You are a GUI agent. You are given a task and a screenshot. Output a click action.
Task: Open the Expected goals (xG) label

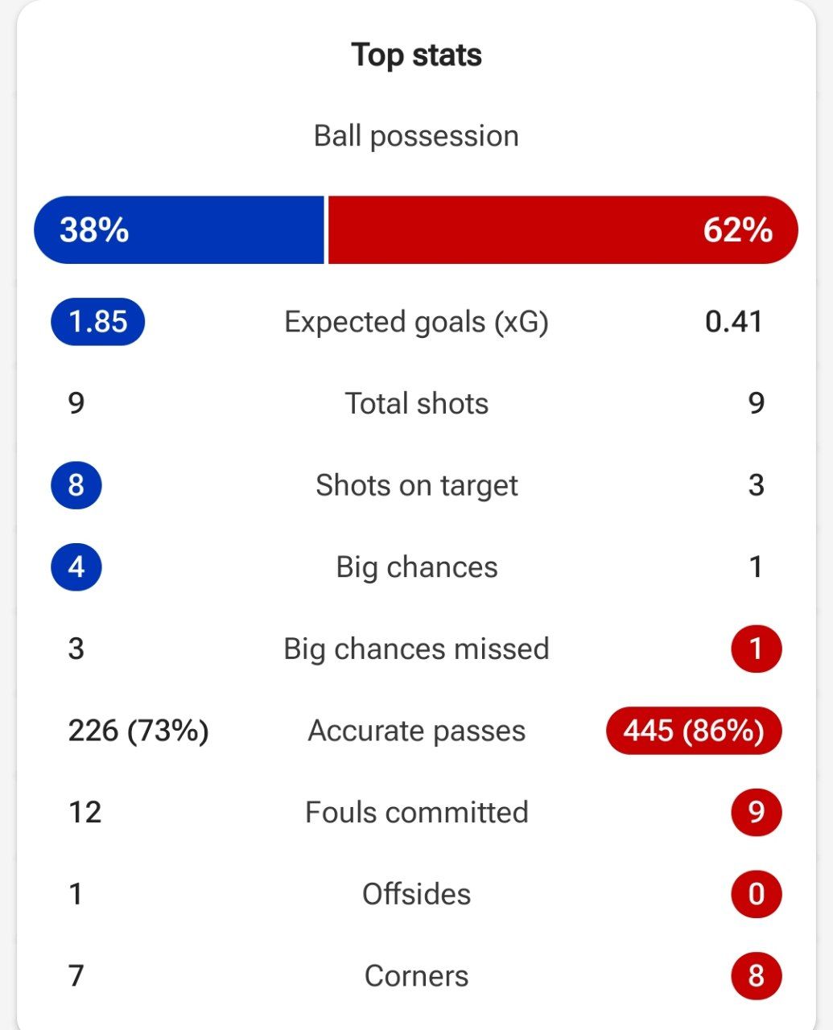416,322
